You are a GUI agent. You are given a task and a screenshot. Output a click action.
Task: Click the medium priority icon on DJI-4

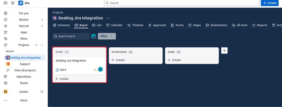point(95,70)
